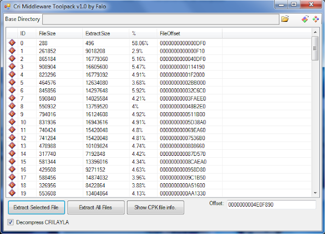Select file icon for row ID 10

(12, 122)
